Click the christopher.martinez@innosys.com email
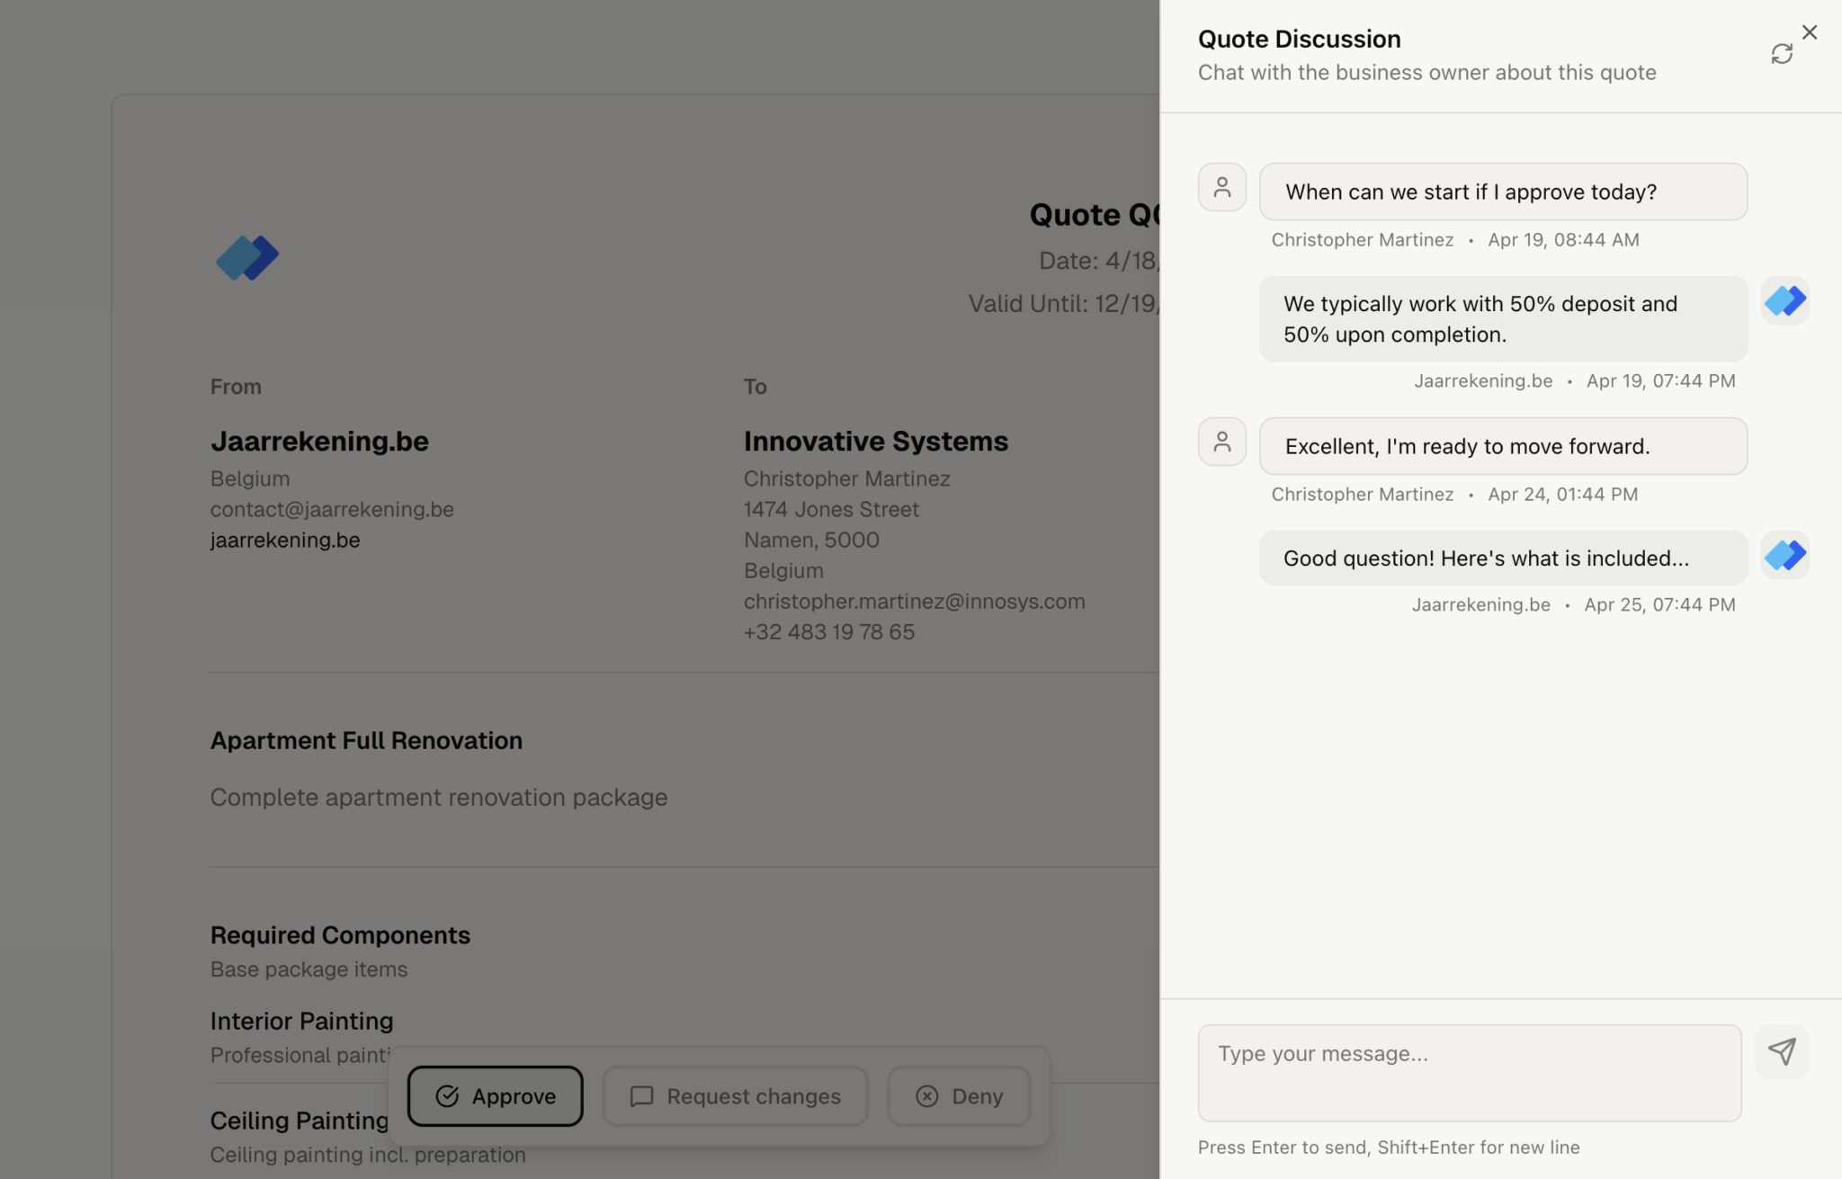1842x1179 pixels. tap(914, 601)
